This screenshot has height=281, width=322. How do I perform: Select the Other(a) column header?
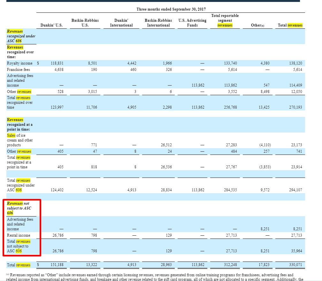[257, 25]
